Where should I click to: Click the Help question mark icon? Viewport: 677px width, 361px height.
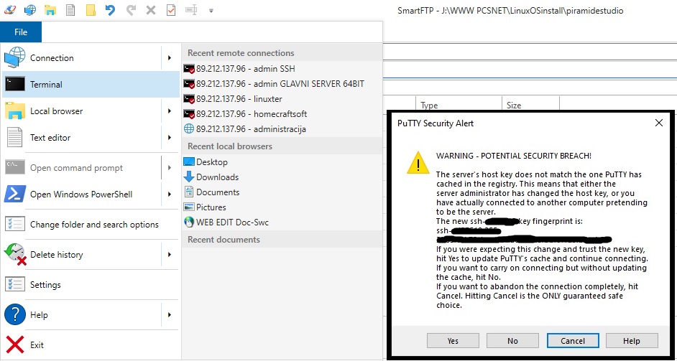click(x=15, y=315)
